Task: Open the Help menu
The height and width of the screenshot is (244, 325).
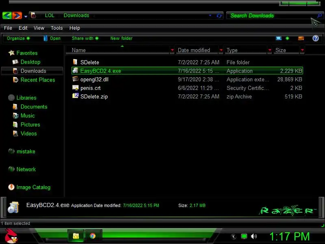Action: click(x=75, y=28)
